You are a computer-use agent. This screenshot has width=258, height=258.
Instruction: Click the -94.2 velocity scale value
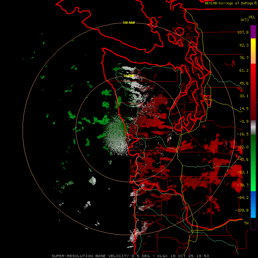(x=243, y=198)
